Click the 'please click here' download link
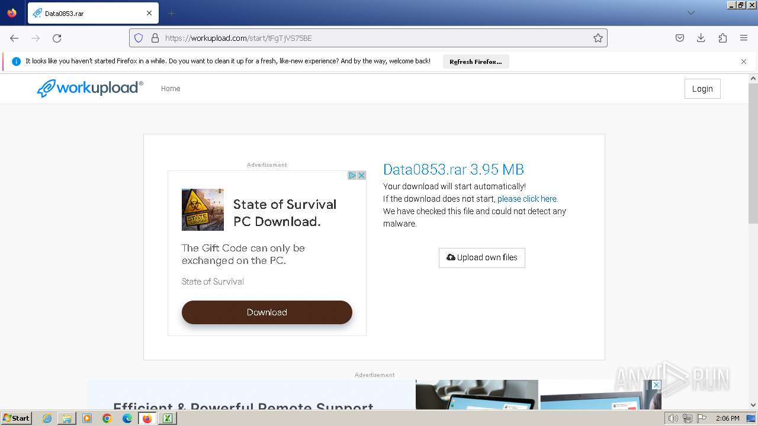758x426 pixels. pyautogui.click(x=528, y=199)
